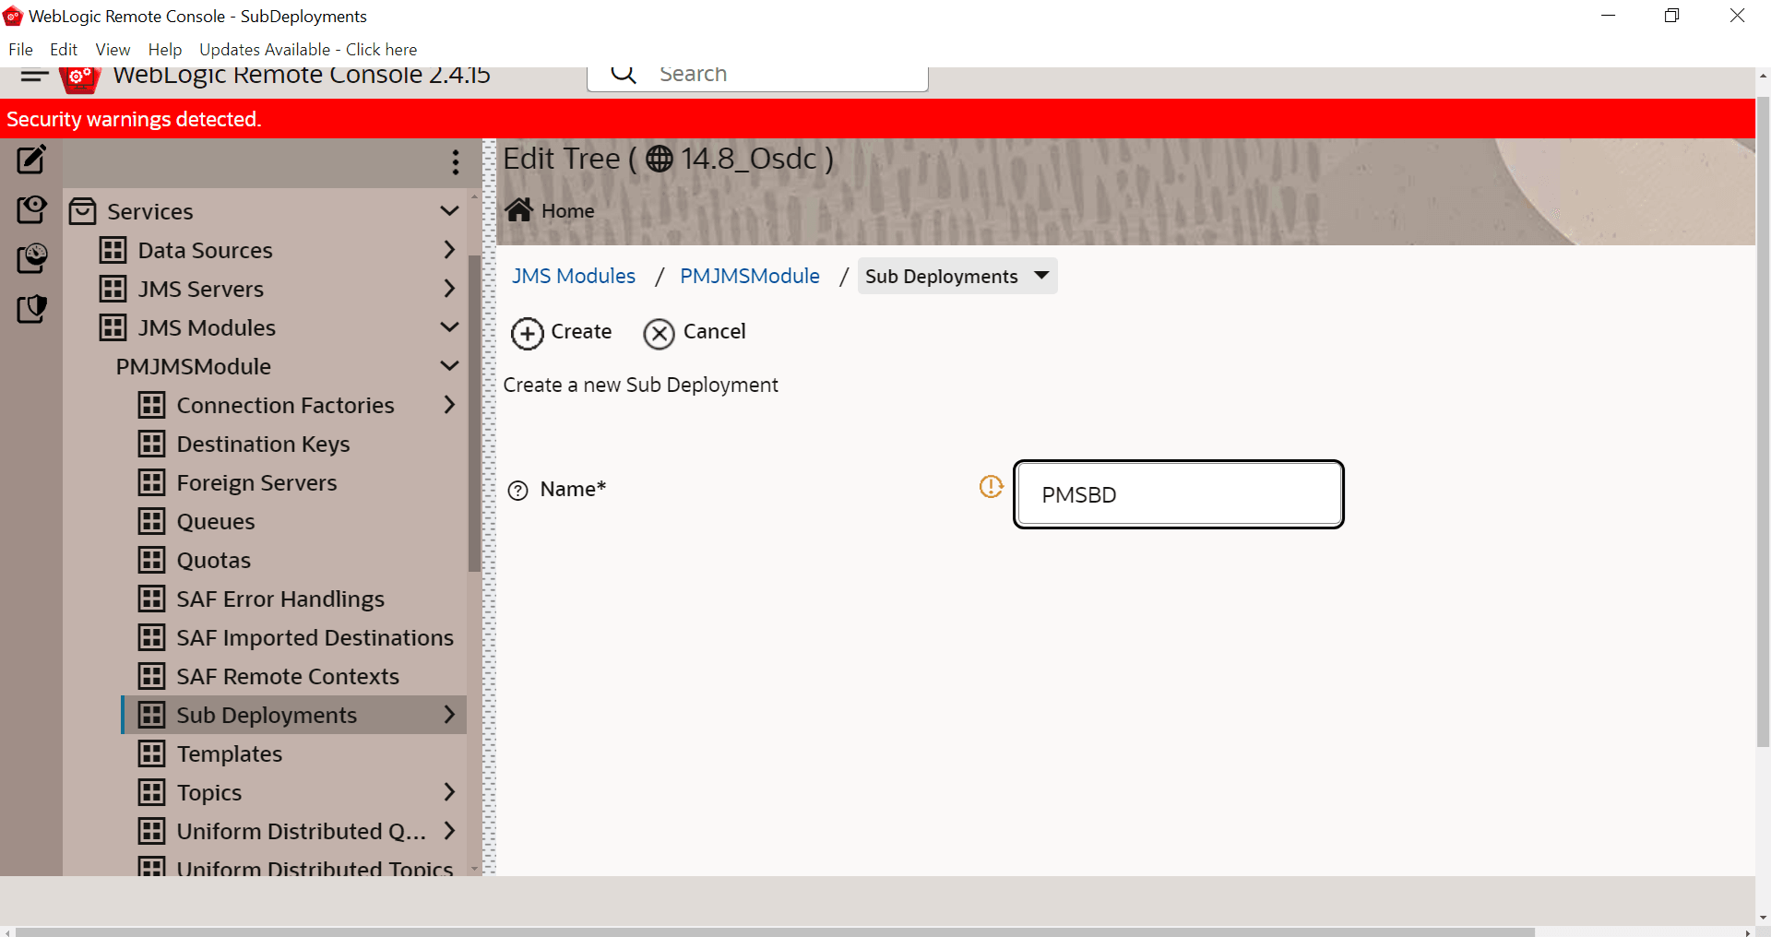This screenshot has width=1771, height=937.
Task: Click the SAF Imported Destinations grid icon
Action: click(x=152, y=637)
